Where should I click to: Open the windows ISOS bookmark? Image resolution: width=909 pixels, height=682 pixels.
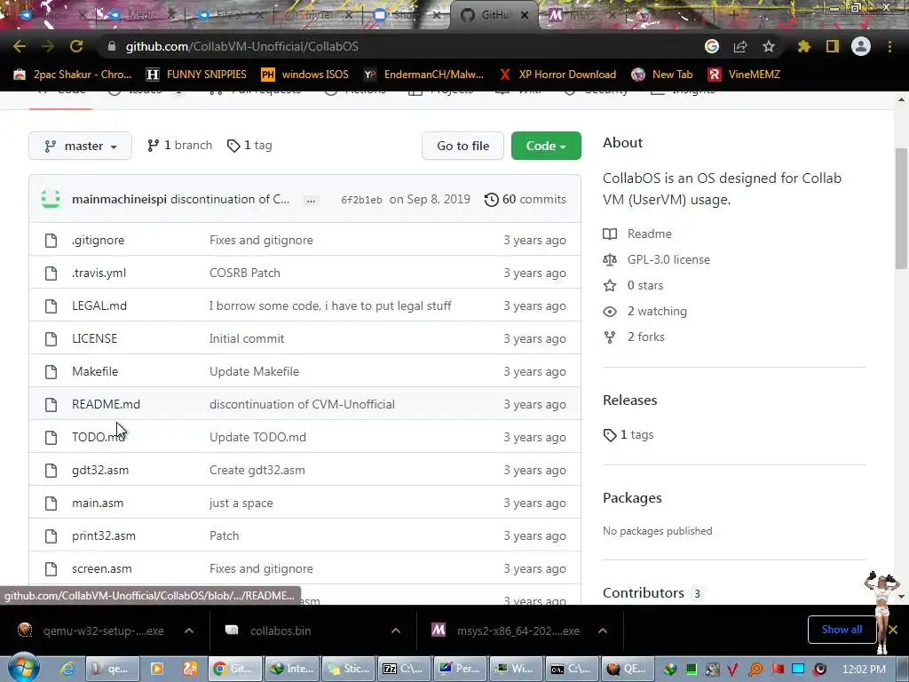click(305, 75)
